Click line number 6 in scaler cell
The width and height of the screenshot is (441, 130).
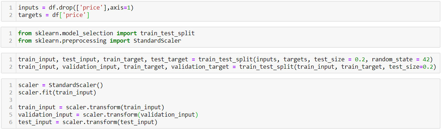tap(11, 122)
